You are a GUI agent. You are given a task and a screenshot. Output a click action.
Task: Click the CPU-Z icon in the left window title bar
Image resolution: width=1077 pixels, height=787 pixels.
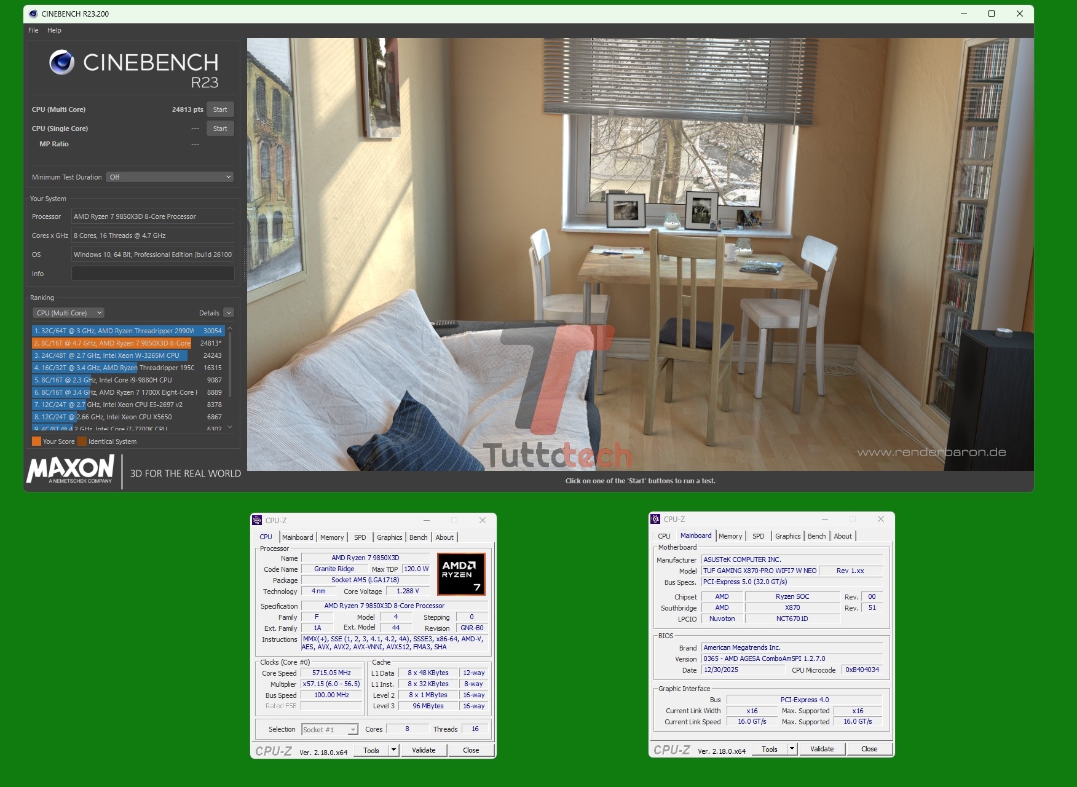coord(258,520)
